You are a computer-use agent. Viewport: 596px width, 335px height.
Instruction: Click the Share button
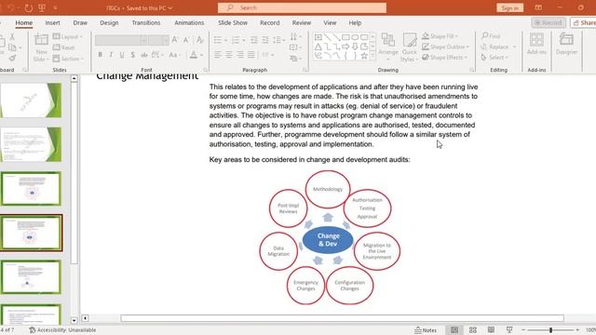point(584,22)
